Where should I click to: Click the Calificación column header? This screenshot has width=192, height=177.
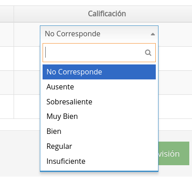coord(107,14)
